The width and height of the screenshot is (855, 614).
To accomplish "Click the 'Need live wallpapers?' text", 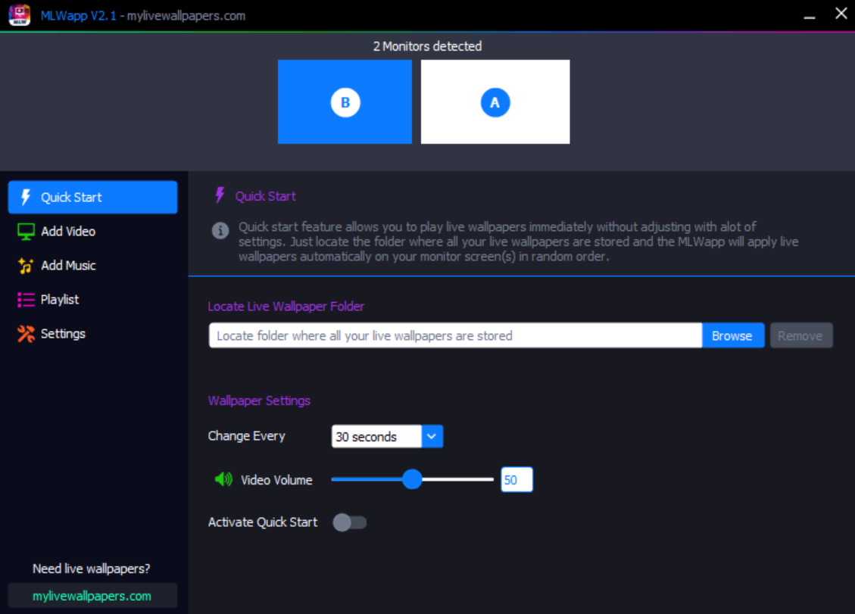I will (92, 569).
